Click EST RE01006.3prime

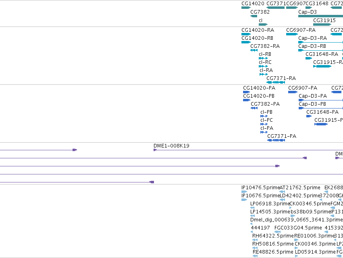click(315, 236)
